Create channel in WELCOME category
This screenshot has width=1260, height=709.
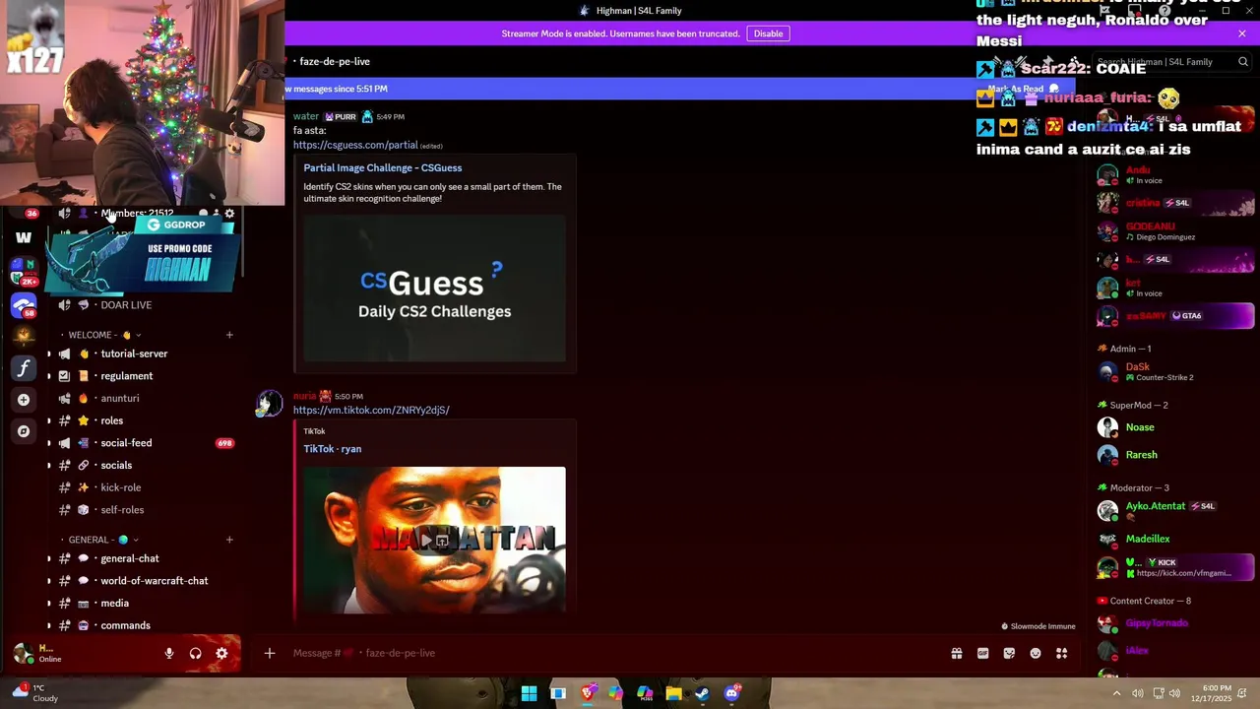coord(229,335)
